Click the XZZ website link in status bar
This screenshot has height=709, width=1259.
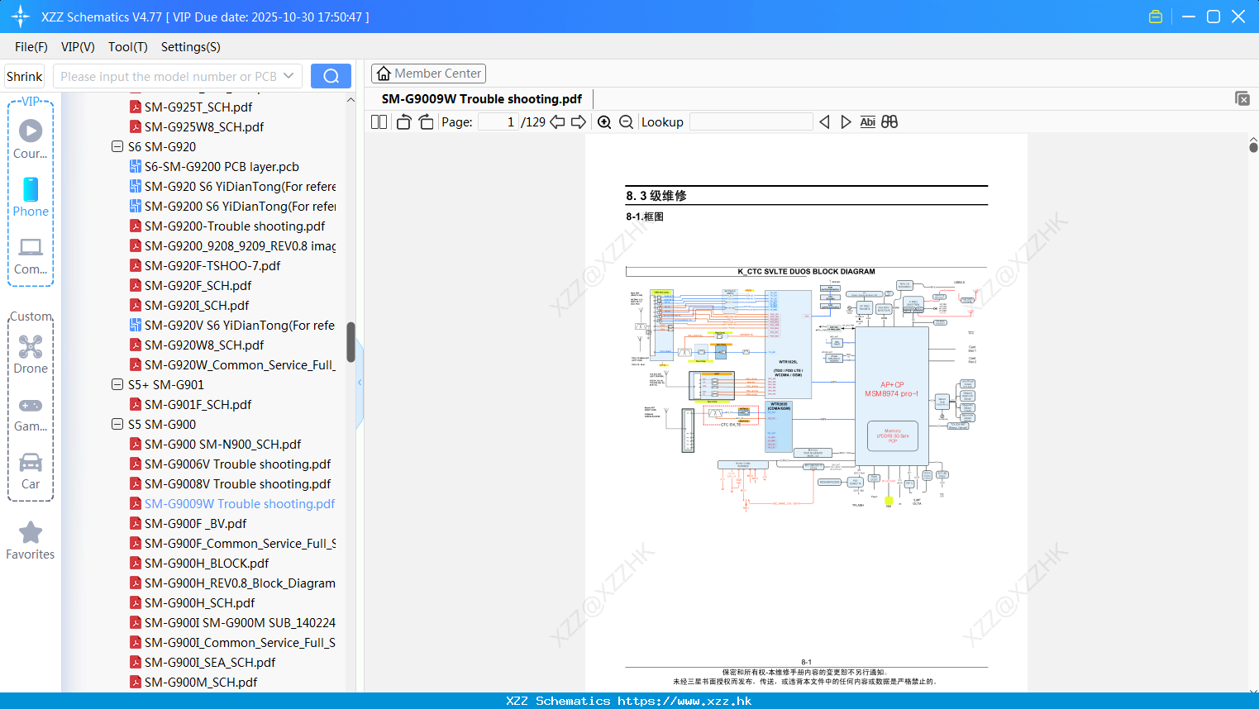[x=684, y=701]
